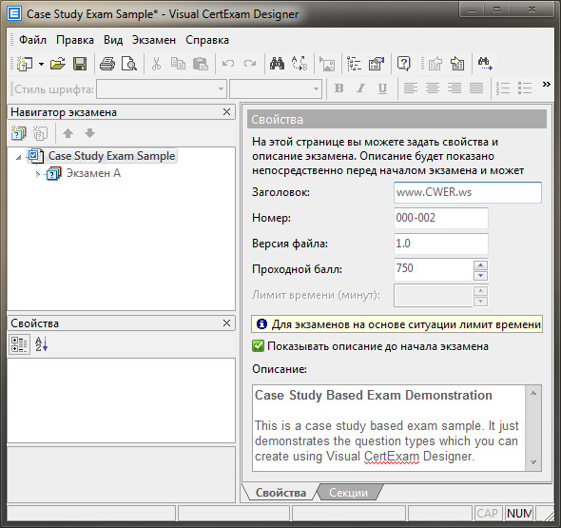Click the Open folder toolbar icon
Viewport: 561px width, 528px height.
(x=58, y=64)
